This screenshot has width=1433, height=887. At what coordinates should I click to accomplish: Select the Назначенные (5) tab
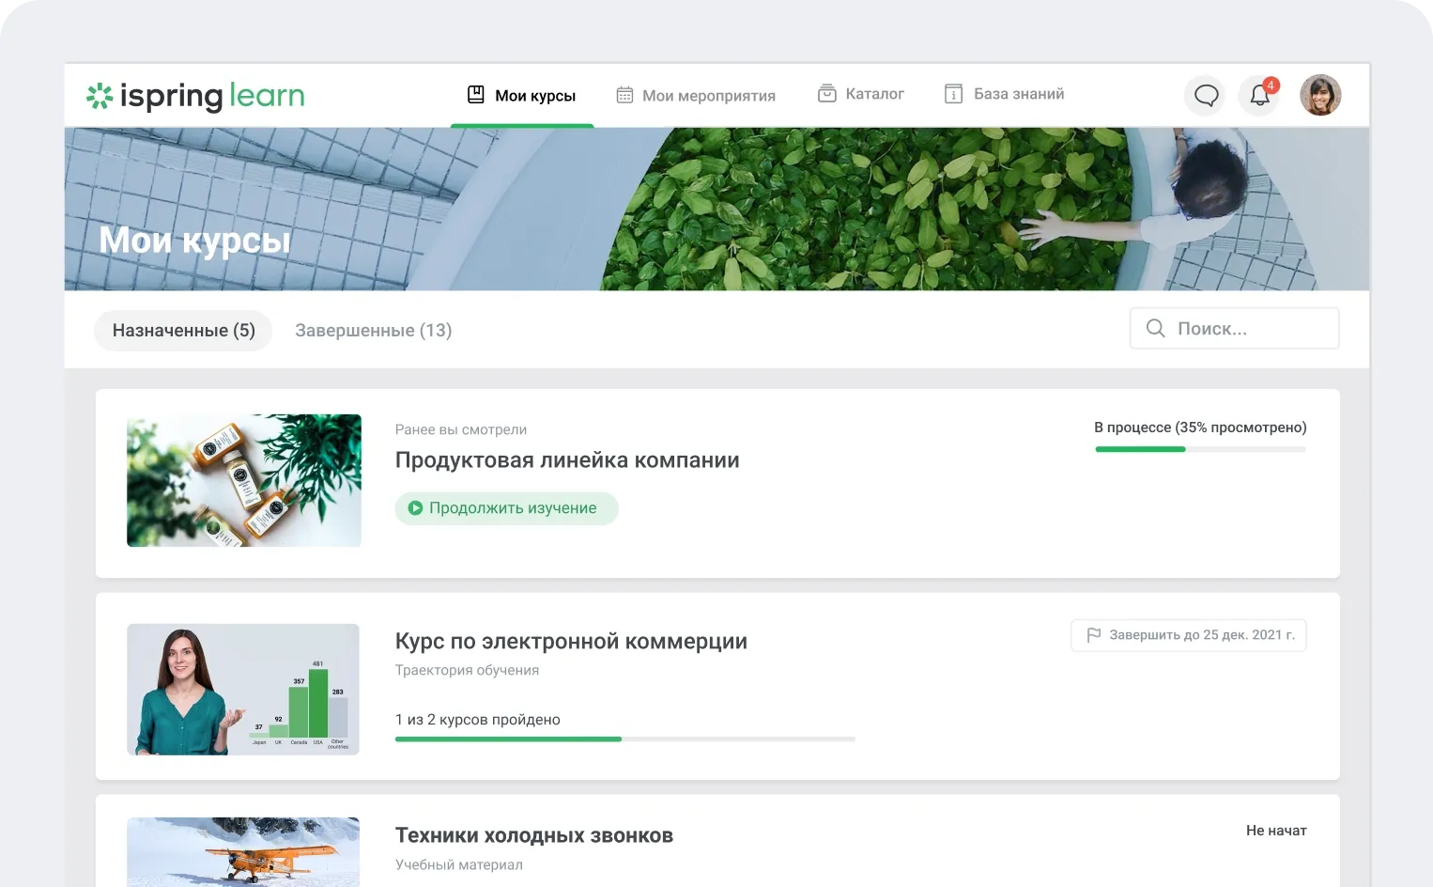pos(183,331)
